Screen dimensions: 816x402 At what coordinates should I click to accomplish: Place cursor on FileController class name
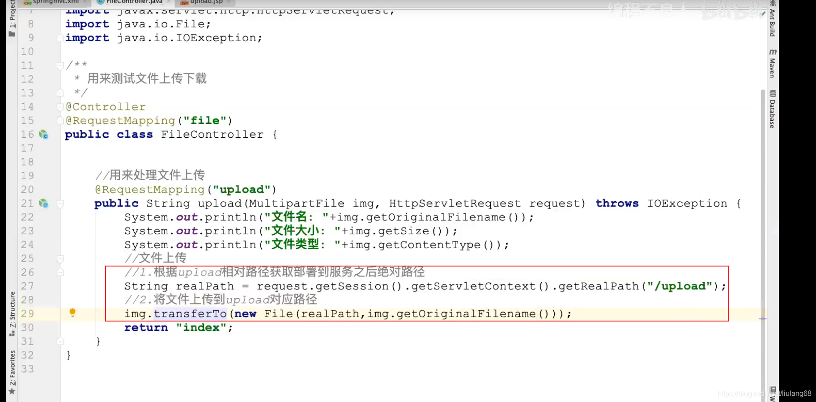(212, 135)
